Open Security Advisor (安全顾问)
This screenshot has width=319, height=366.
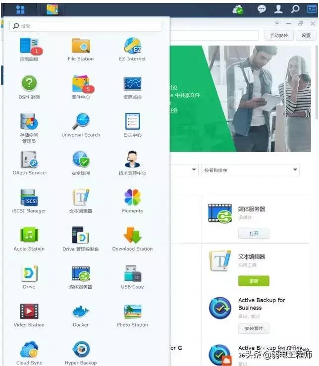81,163
